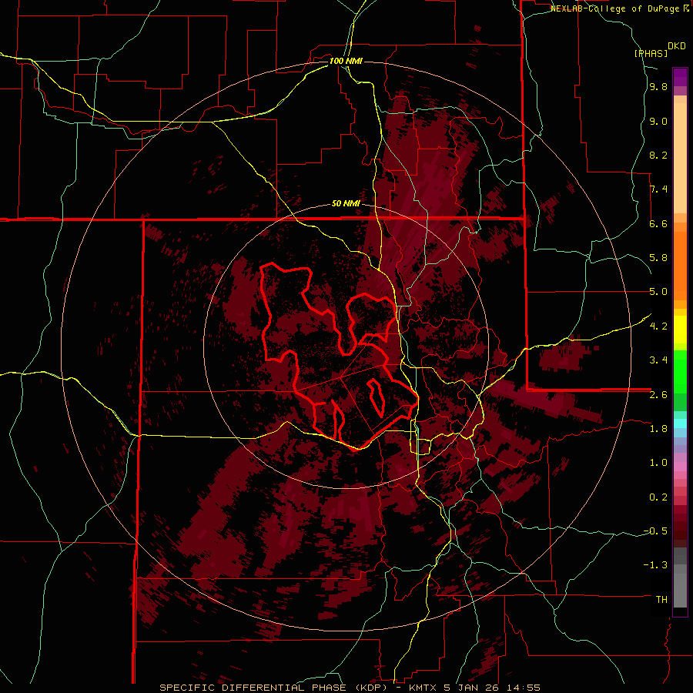Click the 5.8 value on the color scale

[658, 258]
